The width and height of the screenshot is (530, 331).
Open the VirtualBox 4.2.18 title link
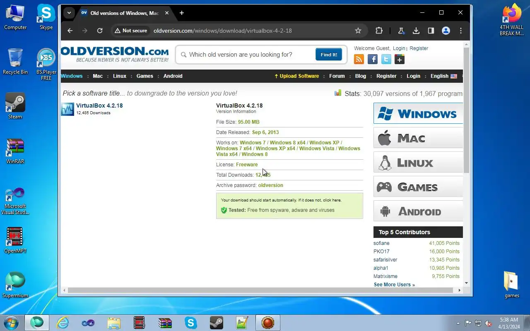(x=99, y=106)
